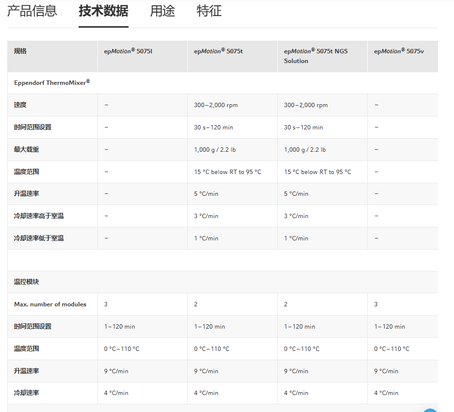Image resolution: width=454 pixels, height=412 pixels.
Task: Click the 冷却速率高于室温 row label
Action: [39, 216]
